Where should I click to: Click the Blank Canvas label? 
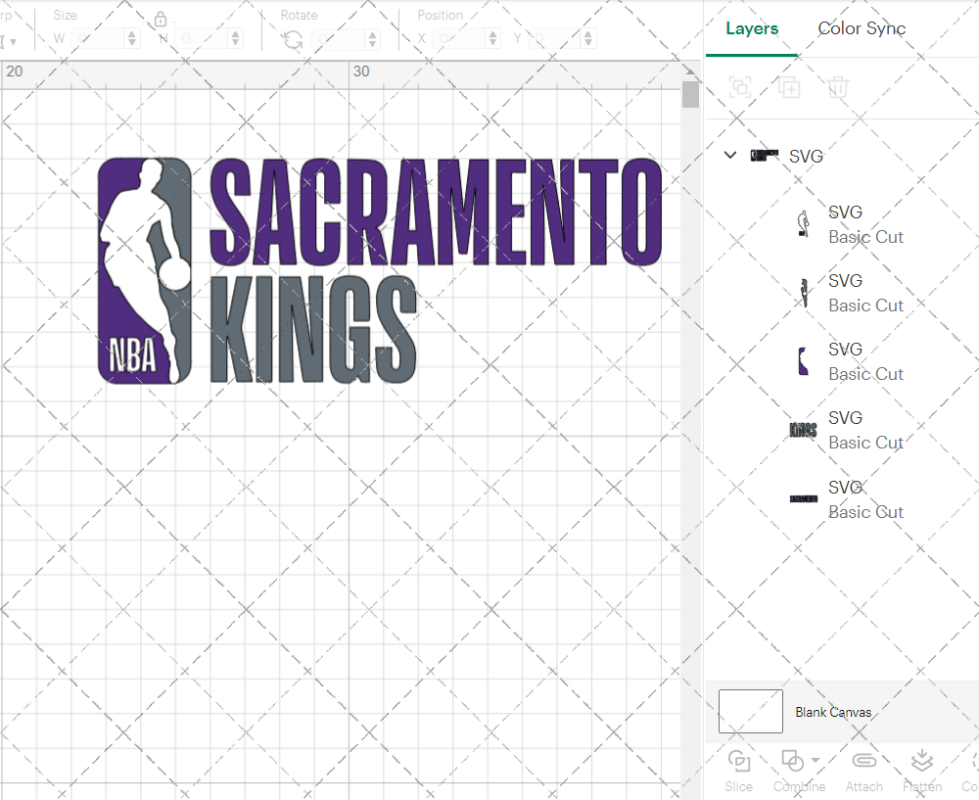tap(833, 712)
